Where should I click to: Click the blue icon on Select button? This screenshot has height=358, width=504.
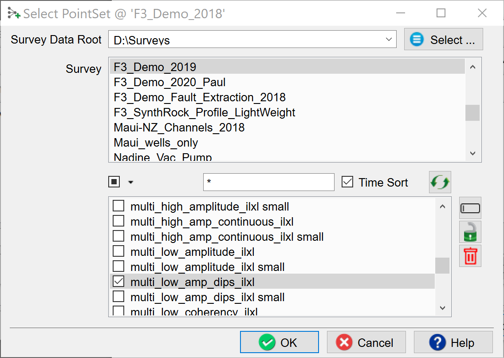[417, 40]
